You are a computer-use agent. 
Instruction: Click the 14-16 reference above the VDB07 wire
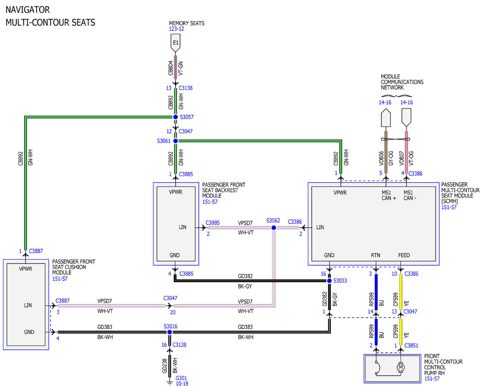(x=407, y=102)
